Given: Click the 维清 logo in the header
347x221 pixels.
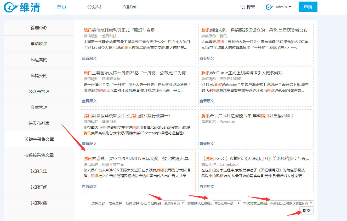Looking at the screenshot, I should coord(22,7).
